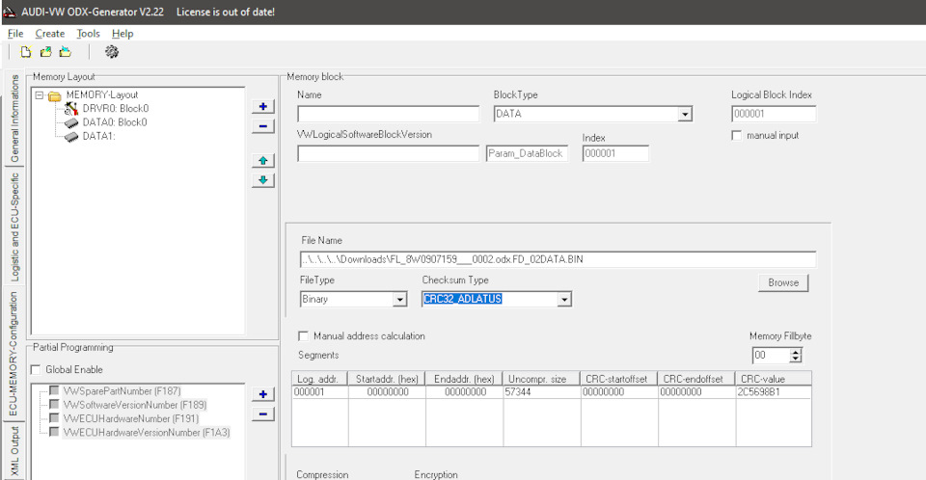This screenshot has width=926, height=480.
Task: Check VWSoftwareVersionNumber (F189) box
Action: pyautogui.click(x=54, y=405)
